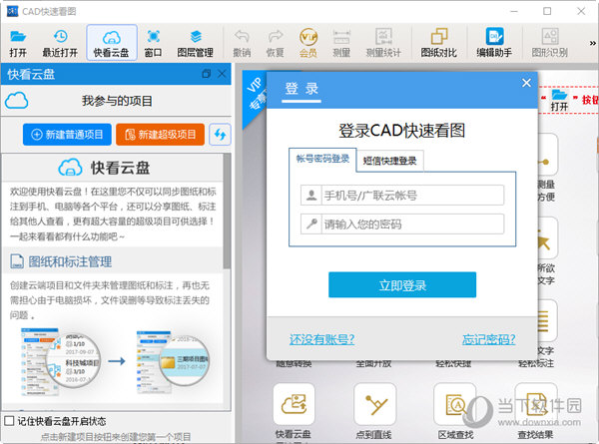The image size is (599, 444).
Task: Select the 登录 header tab
Action: (301, 89)
